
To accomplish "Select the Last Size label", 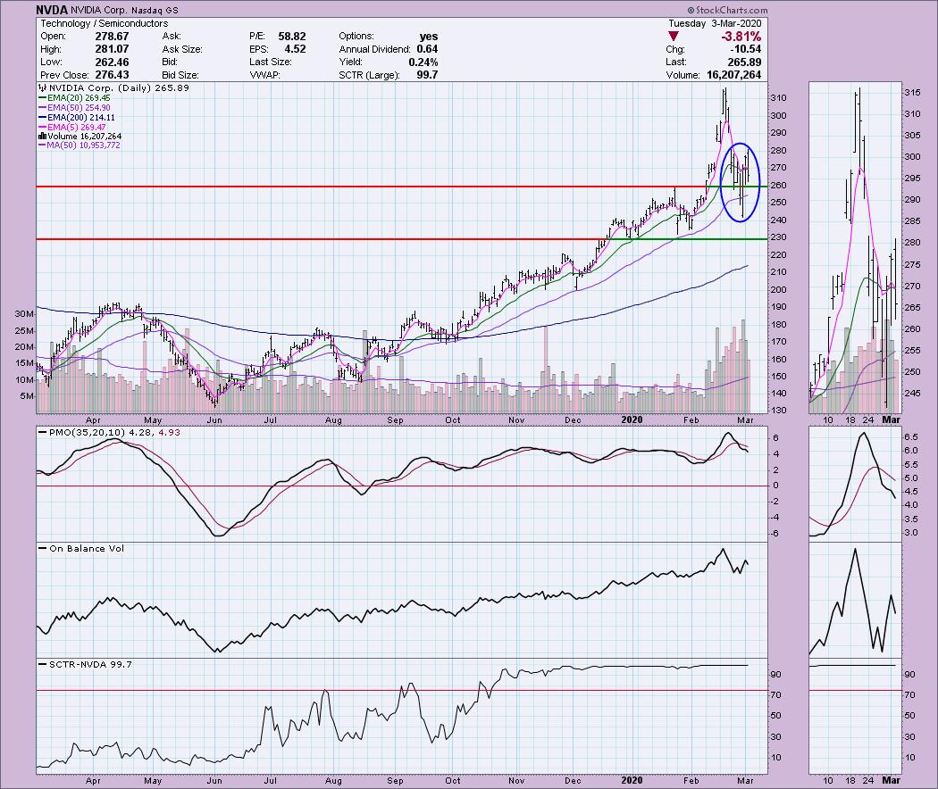I will 271,62.
